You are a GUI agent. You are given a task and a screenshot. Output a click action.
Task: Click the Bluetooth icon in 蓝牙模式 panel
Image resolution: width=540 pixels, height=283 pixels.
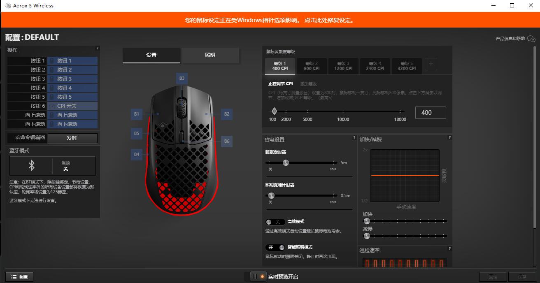[31, 166]
